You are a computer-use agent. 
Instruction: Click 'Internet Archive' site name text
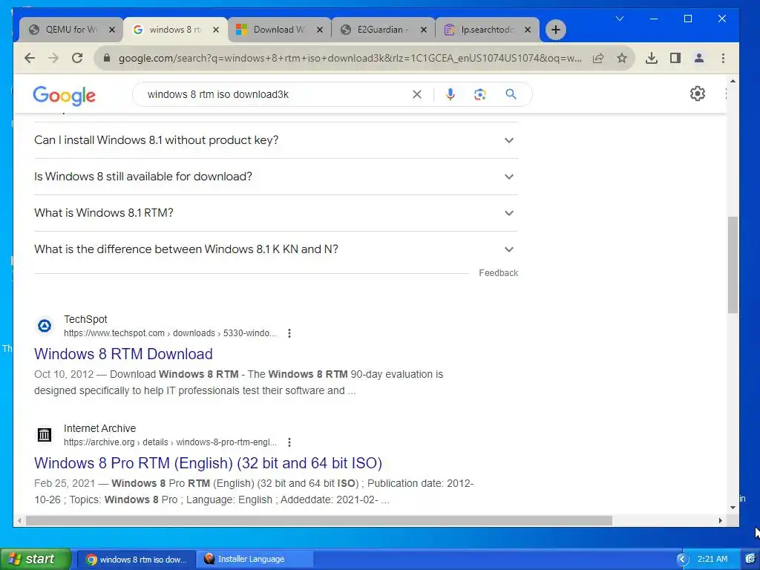(x=100, y=428)
